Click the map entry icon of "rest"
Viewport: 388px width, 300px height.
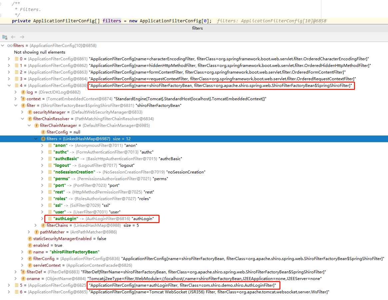coord(50,192)
